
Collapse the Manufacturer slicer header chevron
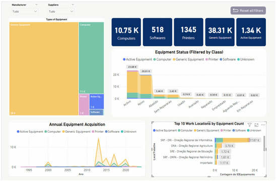coord(36,5)
